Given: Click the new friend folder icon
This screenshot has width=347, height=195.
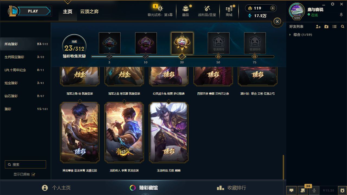Looking at the screenshot, I should (326, 27).
